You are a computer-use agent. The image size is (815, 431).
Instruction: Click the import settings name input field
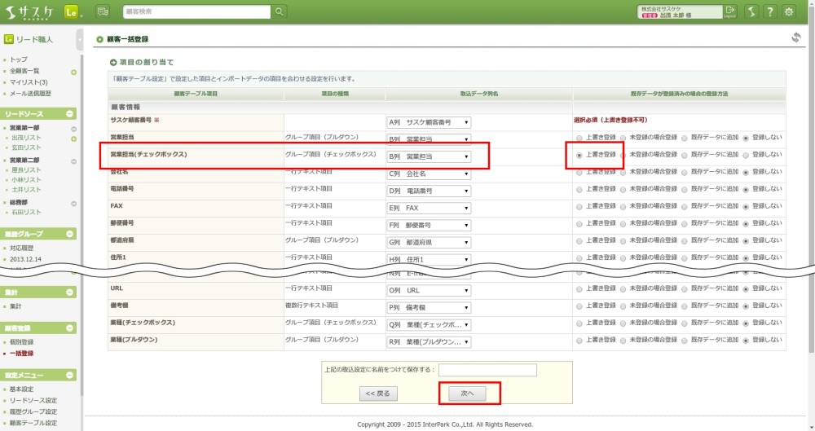(x=487, y=370)
